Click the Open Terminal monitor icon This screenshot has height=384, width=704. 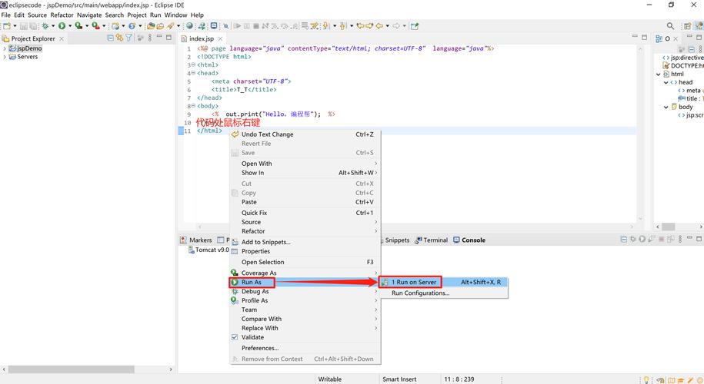click(x=214, y=26)
